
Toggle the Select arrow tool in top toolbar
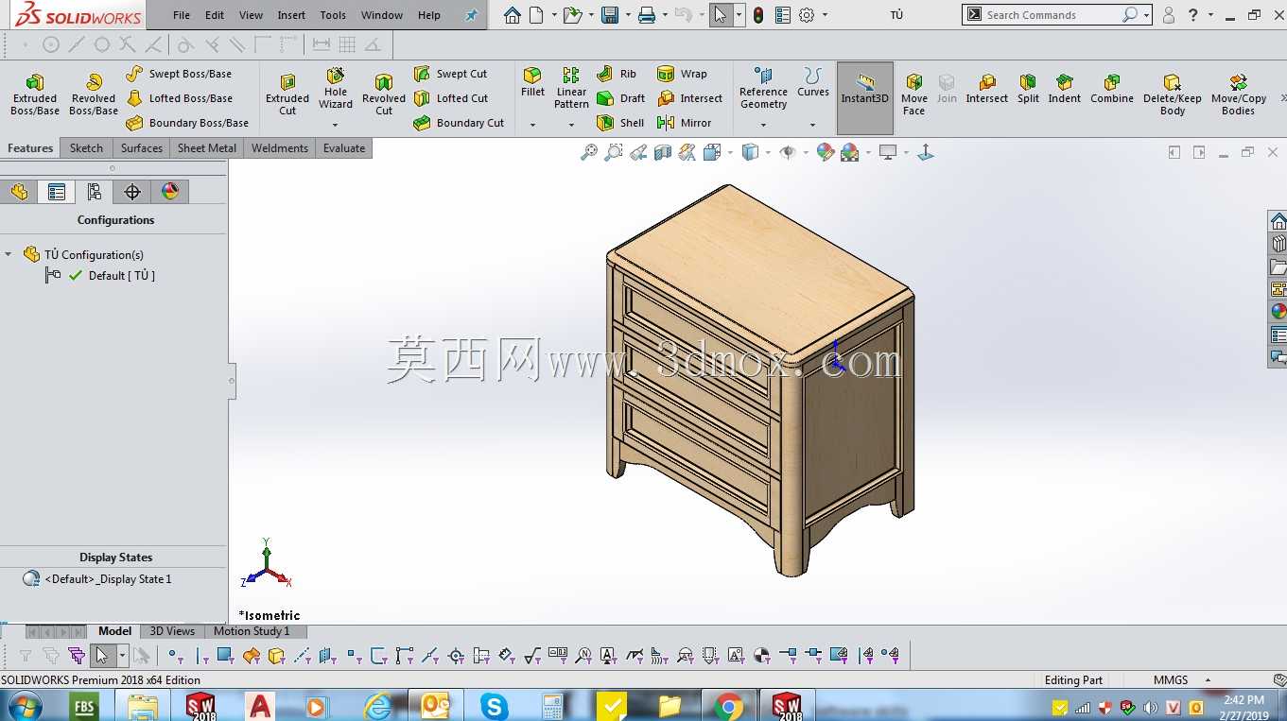722,15
